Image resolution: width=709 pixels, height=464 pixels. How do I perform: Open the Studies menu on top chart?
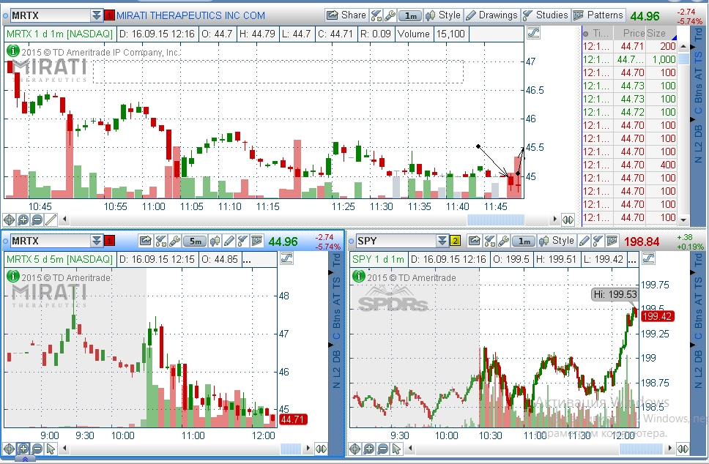(x=546, y=15)
